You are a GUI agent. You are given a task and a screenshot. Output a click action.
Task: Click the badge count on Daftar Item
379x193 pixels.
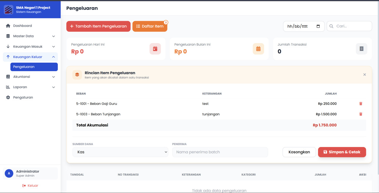tap(166, 22)
